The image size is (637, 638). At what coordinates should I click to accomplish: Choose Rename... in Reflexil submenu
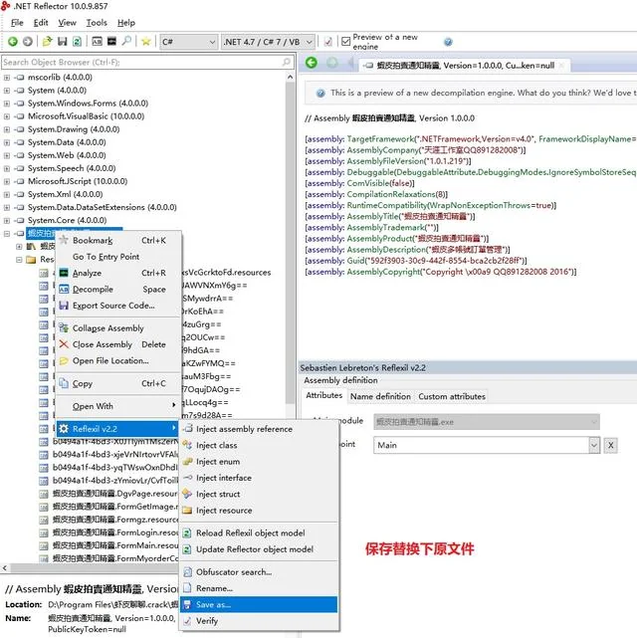[x=259, y=589]
